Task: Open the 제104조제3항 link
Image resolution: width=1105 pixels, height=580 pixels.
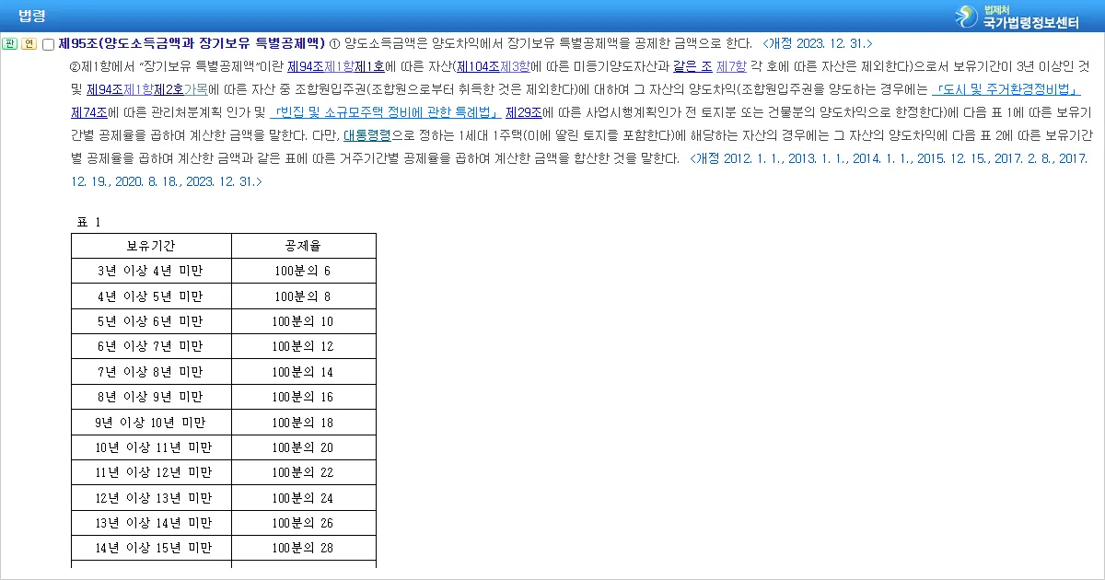Action: [x=494, y=66]
